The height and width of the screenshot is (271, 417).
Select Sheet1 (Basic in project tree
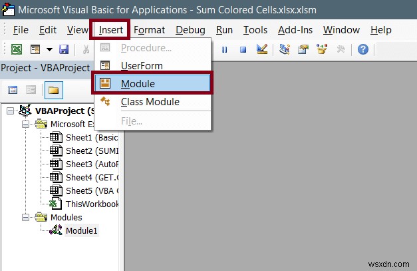92,137
